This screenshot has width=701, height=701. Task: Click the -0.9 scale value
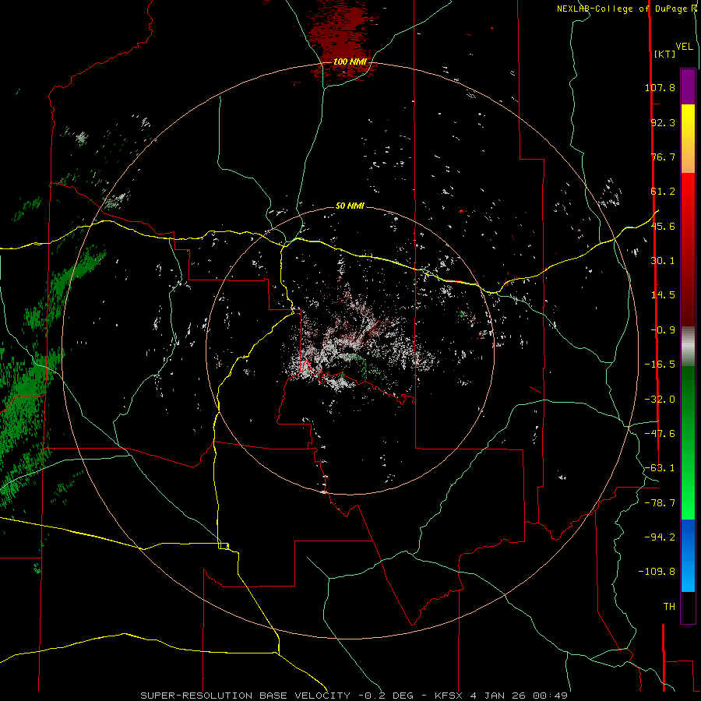(663, 330)
